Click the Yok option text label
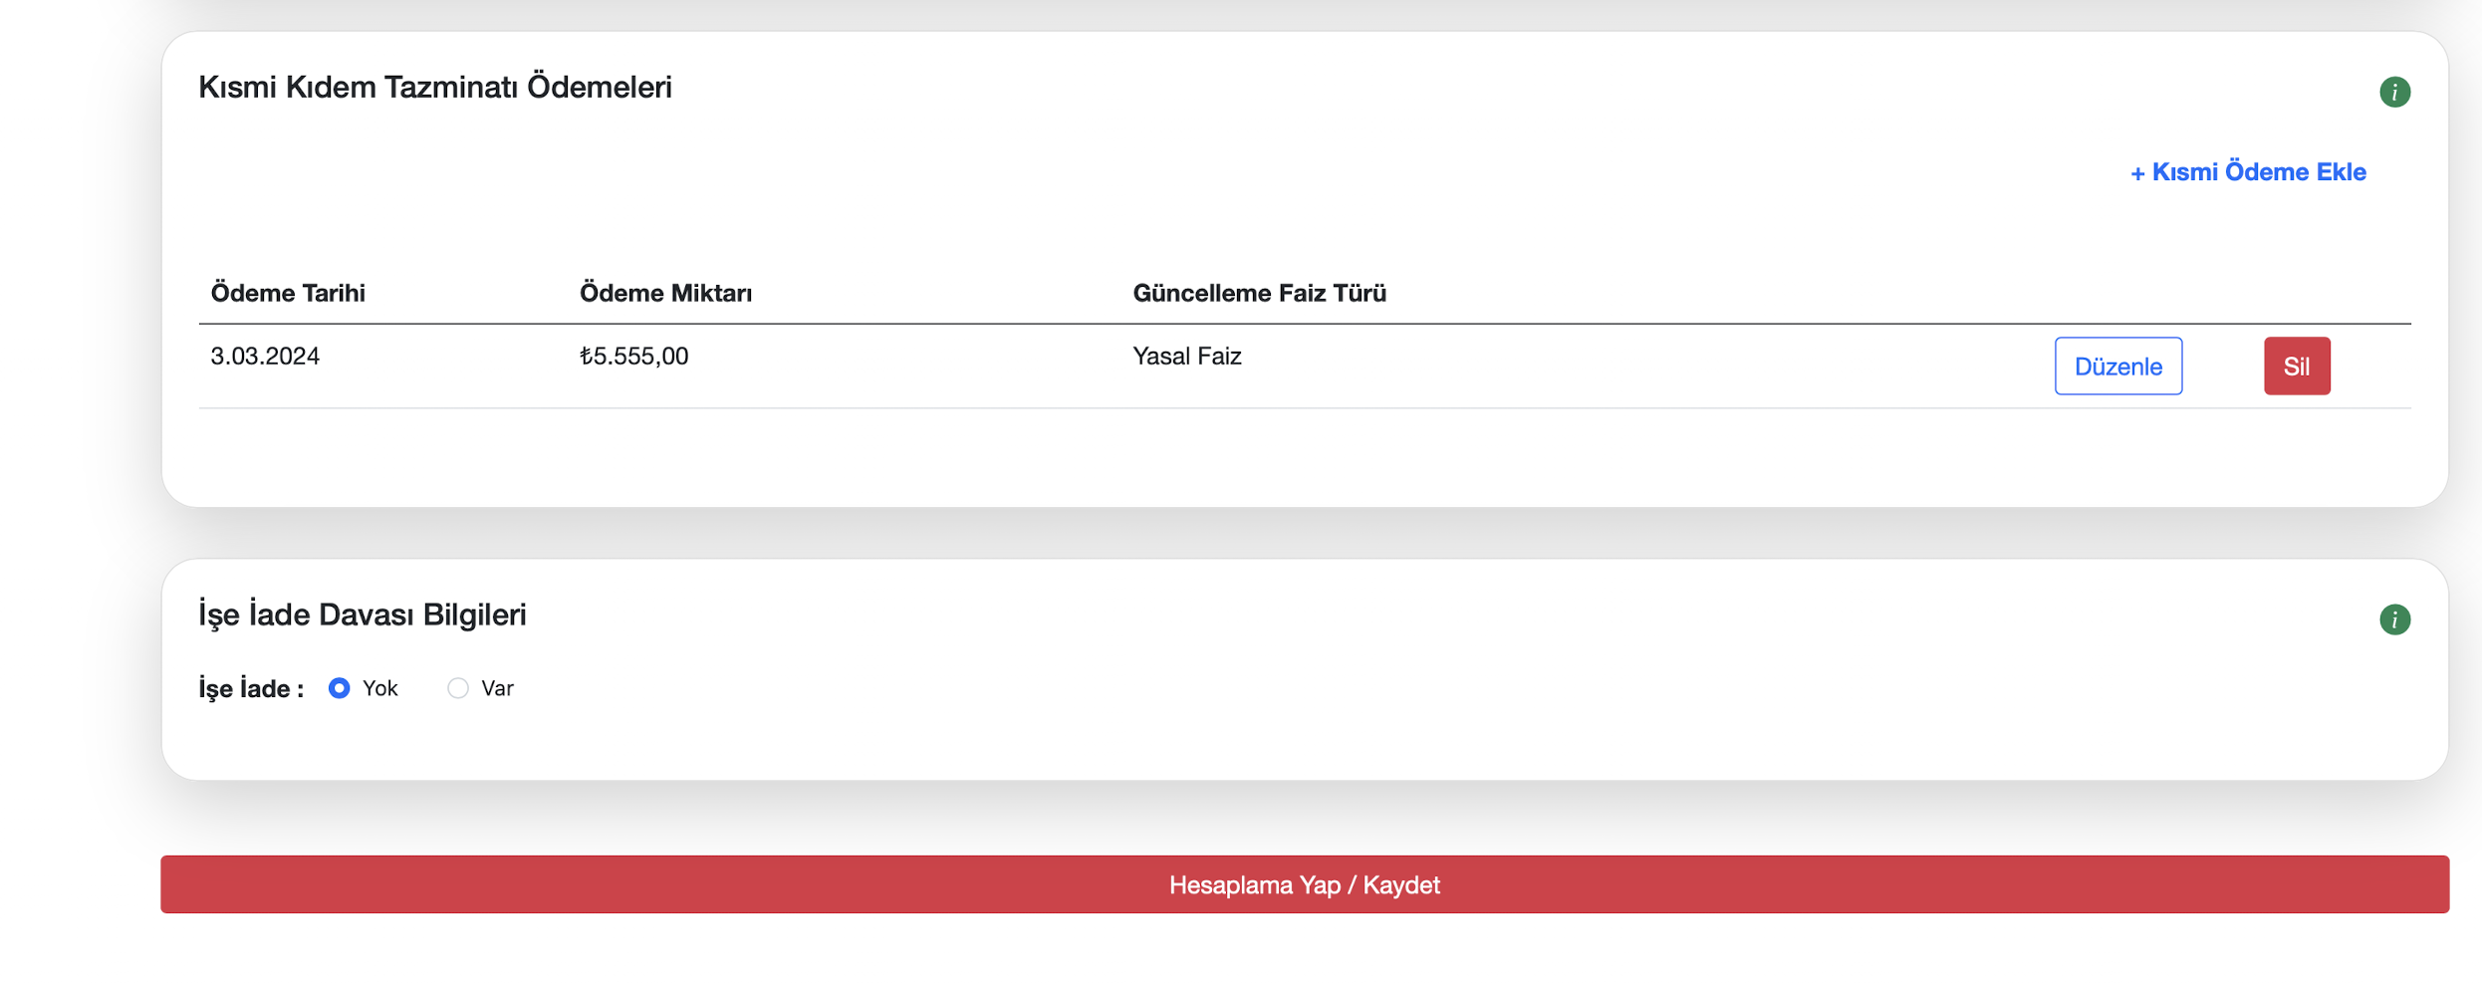2482x984 pixels. [380, 688]
